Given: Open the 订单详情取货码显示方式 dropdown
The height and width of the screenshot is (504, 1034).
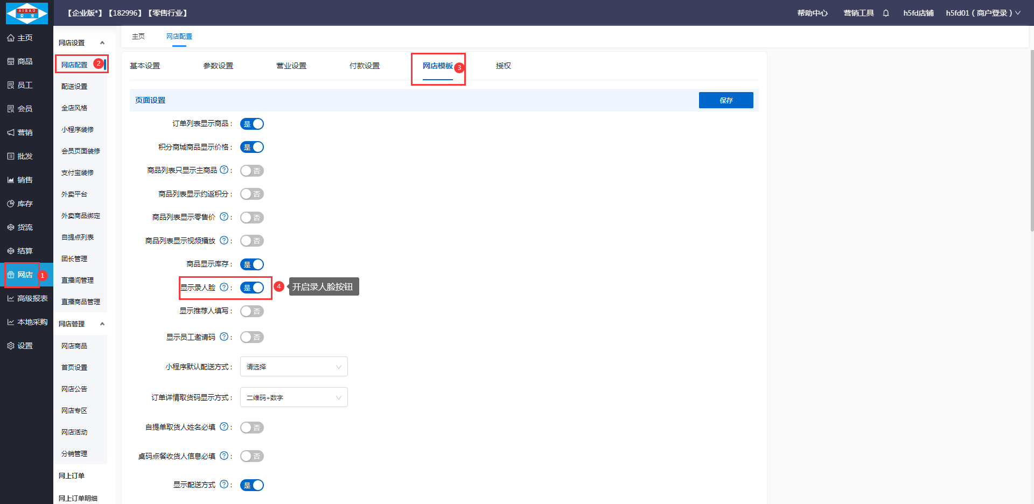Looking at the screenshot, I should click(x=294, y=397).
